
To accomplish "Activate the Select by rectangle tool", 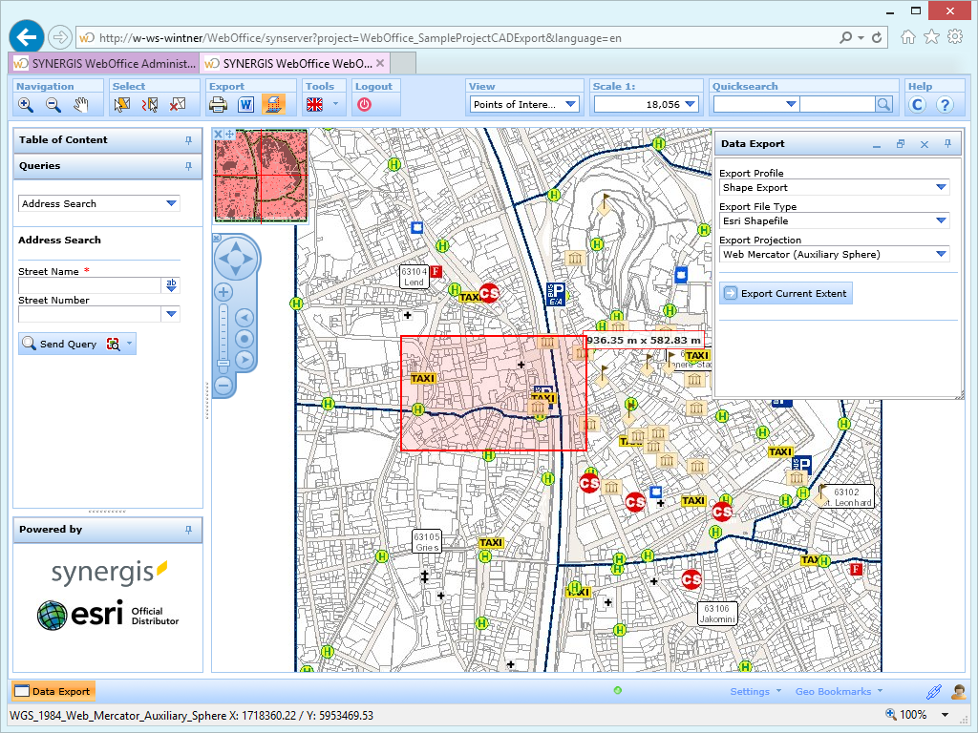I will pyautogui.click(x=120, y=105).
